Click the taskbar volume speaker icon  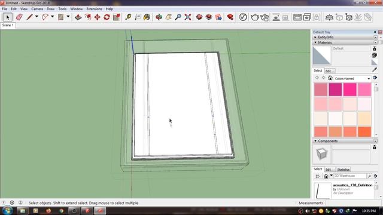point(308,211)
